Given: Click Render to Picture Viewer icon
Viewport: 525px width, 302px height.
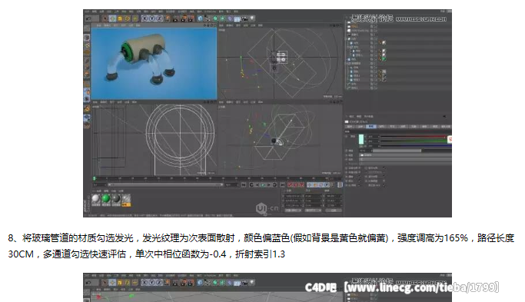Looking at the screenshot, I should (x=184, y=18).
